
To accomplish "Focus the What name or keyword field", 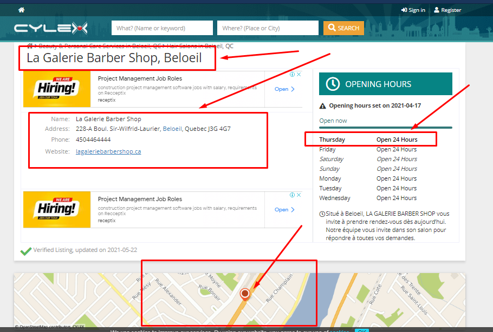I will [162, 28].
